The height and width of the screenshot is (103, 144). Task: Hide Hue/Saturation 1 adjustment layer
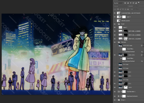[115, 92]
